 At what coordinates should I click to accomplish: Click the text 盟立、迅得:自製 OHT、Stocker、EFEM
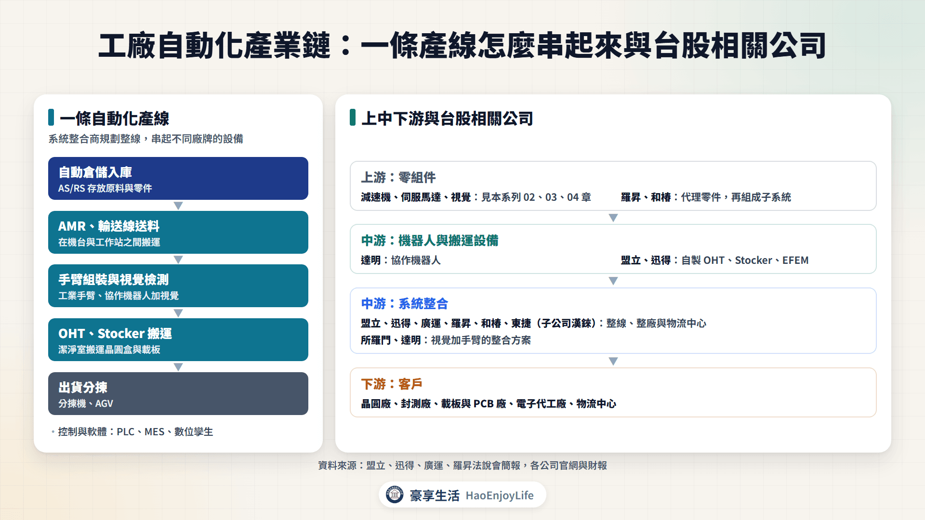pyautogui.click(x=715, y=260)
